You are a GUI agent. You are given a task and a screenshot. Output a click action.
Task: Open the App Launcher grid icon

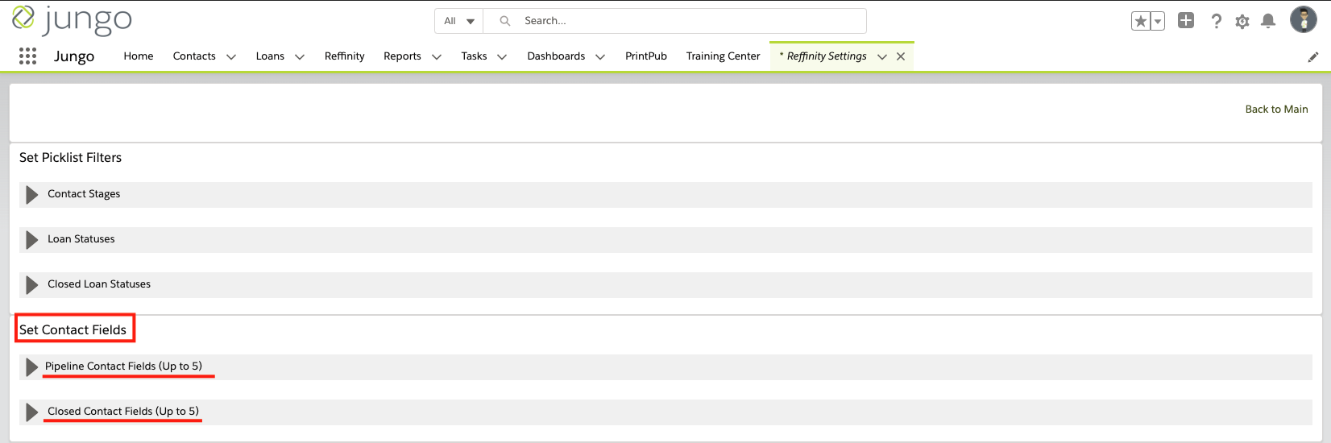click(27, 56)
